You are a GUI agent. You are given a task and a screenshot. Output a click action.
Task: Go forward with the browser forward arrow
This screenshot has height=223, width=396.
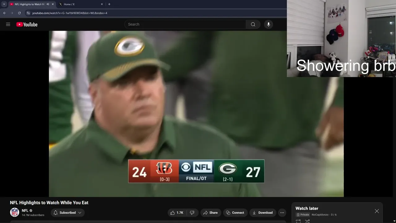[x=12, y=13]
